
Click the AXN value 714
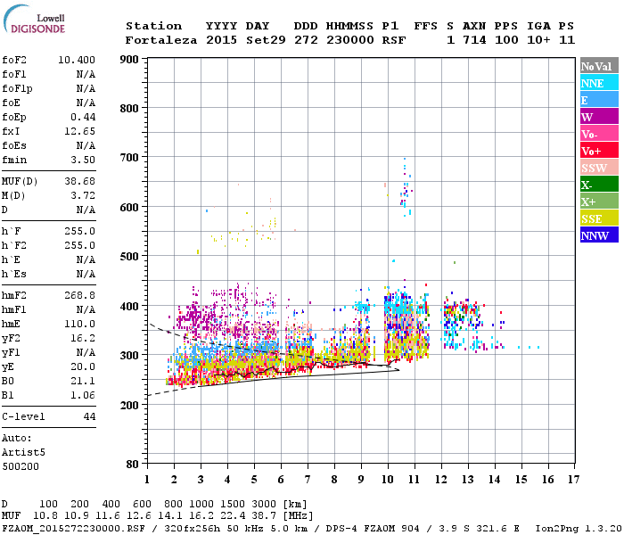(x=474, y=40)
